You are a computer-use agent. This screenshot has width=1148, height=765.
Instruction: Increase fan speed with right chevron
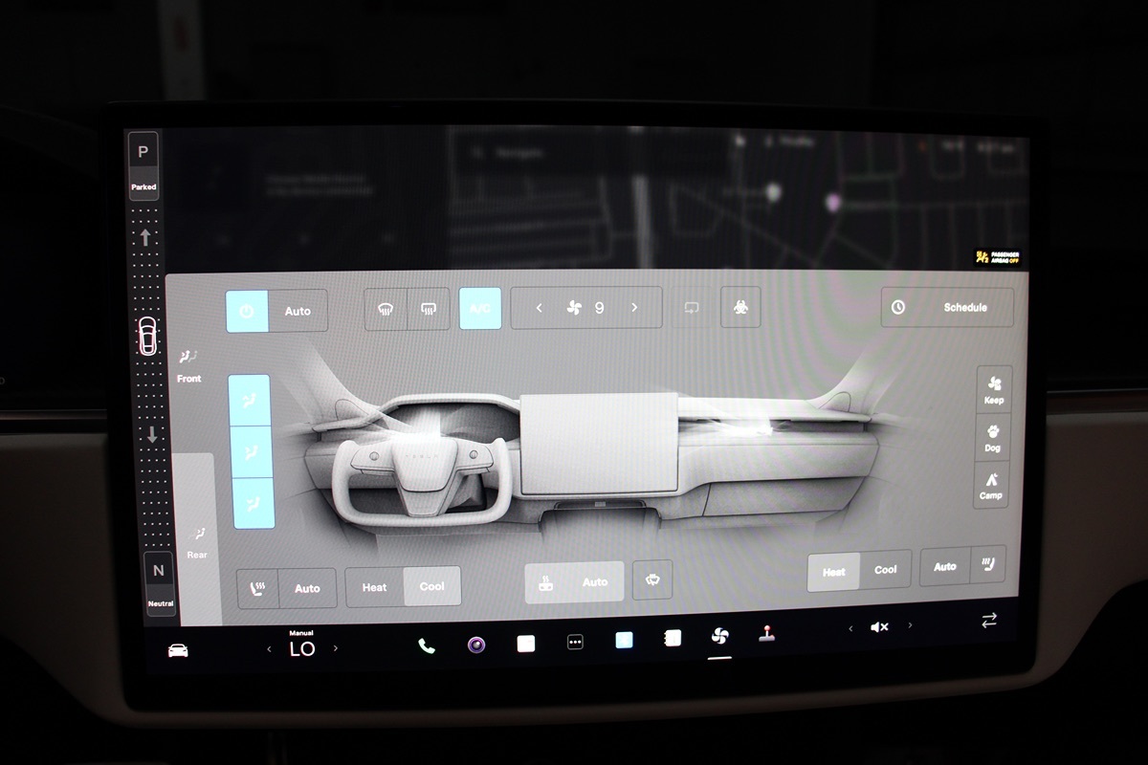(634, 308)
